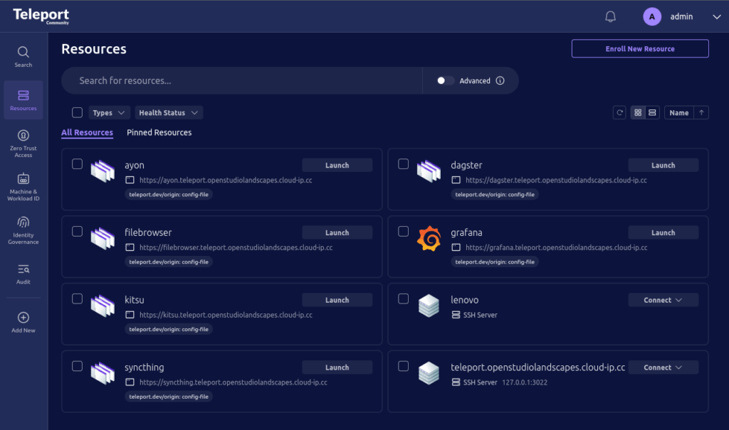Open the notifications bell icon
Image resolution: width=729 pixels, height=430 pixels.
(x=610, y=16)
